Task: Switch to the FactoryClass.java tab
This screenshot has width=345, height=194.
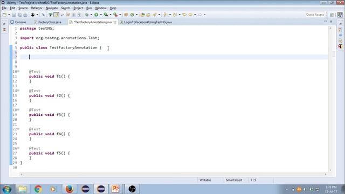Action: (x=47, y=22)
